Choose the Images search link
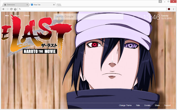This screenshot has width=177, height=110. point(17,15)
